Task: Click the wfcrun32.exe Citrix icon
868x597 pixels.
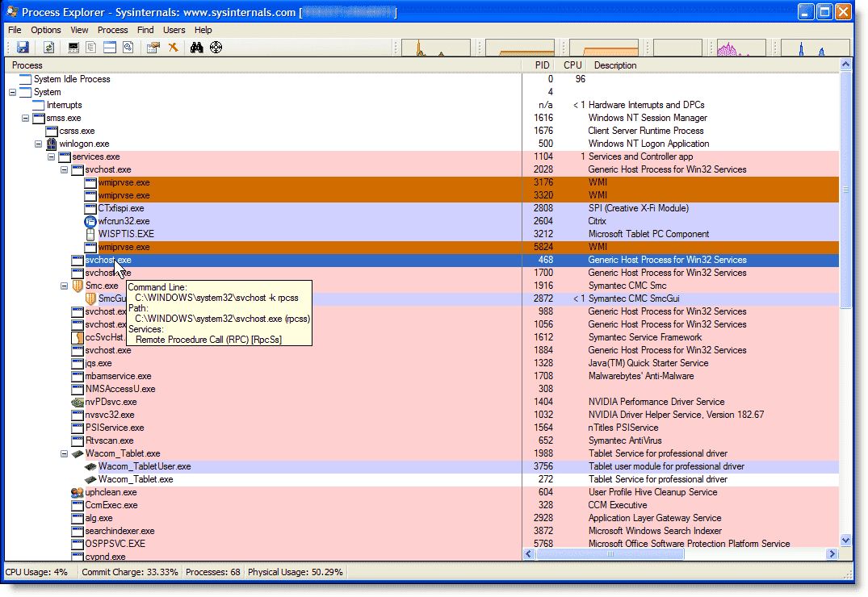Action: coord(90,221)
